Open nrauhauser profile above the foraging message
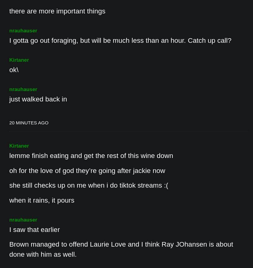This screenshot has width=253, height=268. tap(23, 31)
